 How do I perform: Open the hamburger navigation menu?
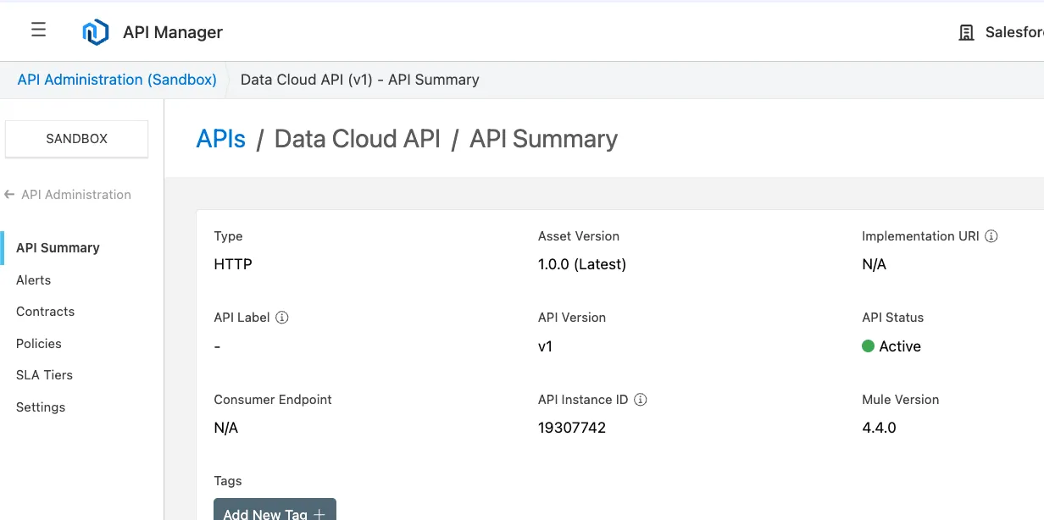[38, 30]
